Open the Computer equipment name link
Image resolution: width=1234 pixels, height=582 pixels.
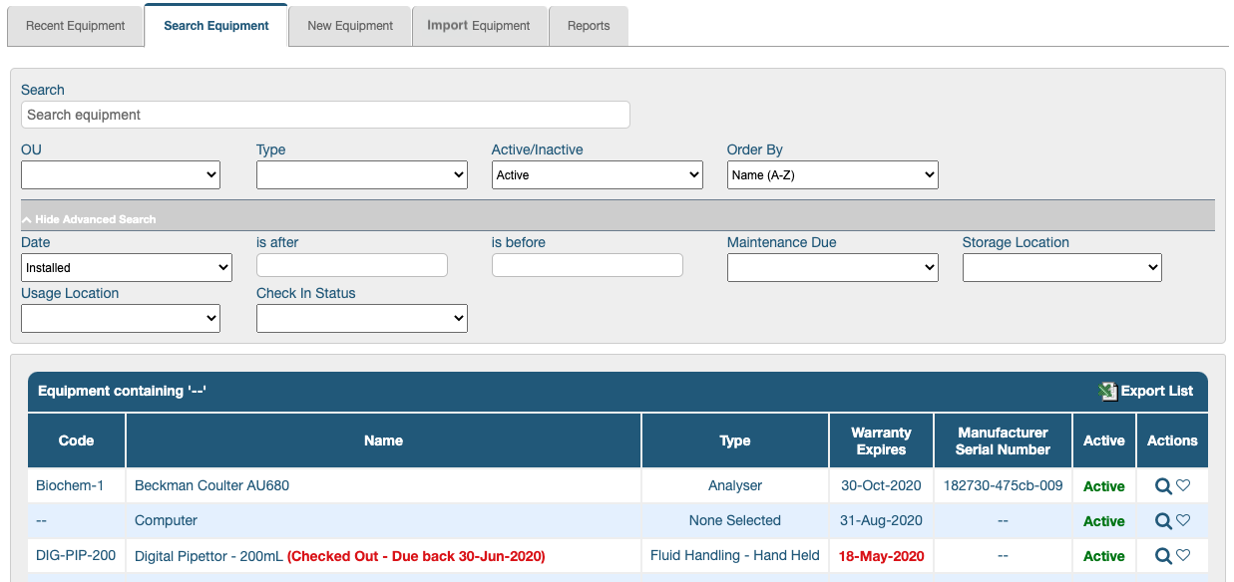pyautogui.click(x=166, y=520)
